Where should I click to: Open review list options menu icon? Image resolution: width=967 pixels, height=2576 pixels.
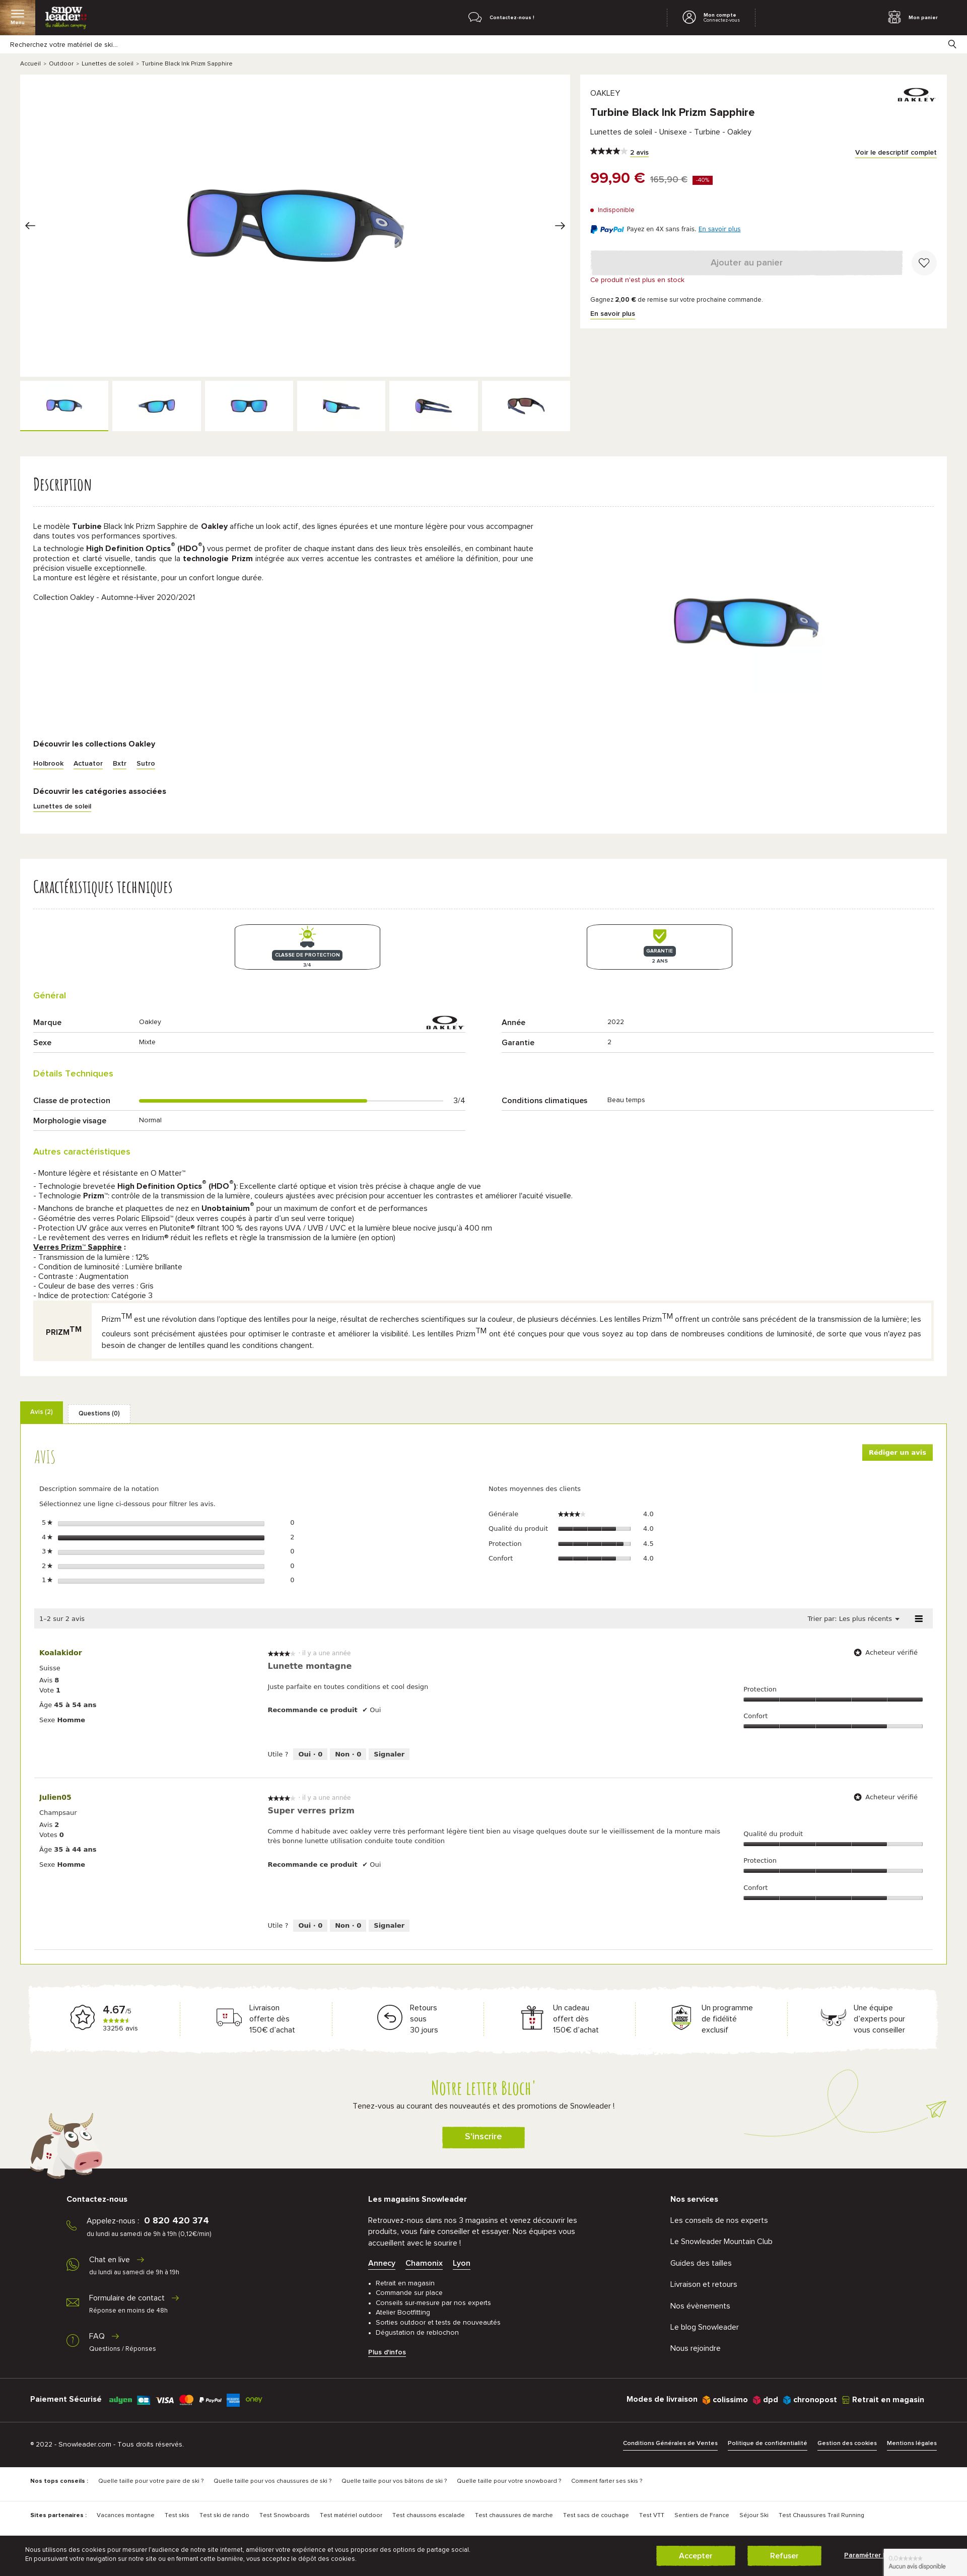click(918, 1618)
